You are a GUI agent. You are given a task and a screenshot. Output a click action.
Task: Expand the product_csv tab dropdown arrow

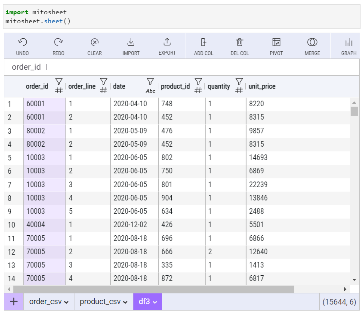[125, 302]
